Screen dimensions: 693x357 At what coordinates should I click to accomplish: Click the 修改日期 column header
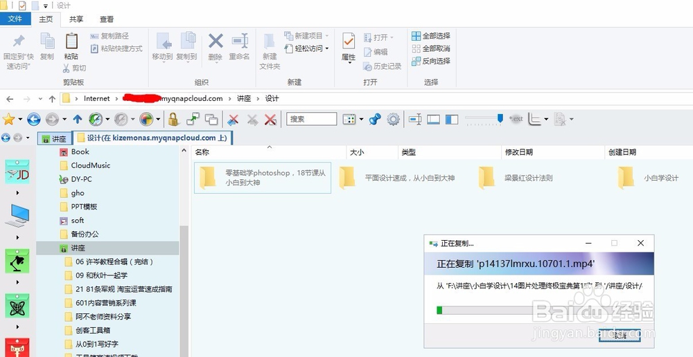[x=552, y=152]
